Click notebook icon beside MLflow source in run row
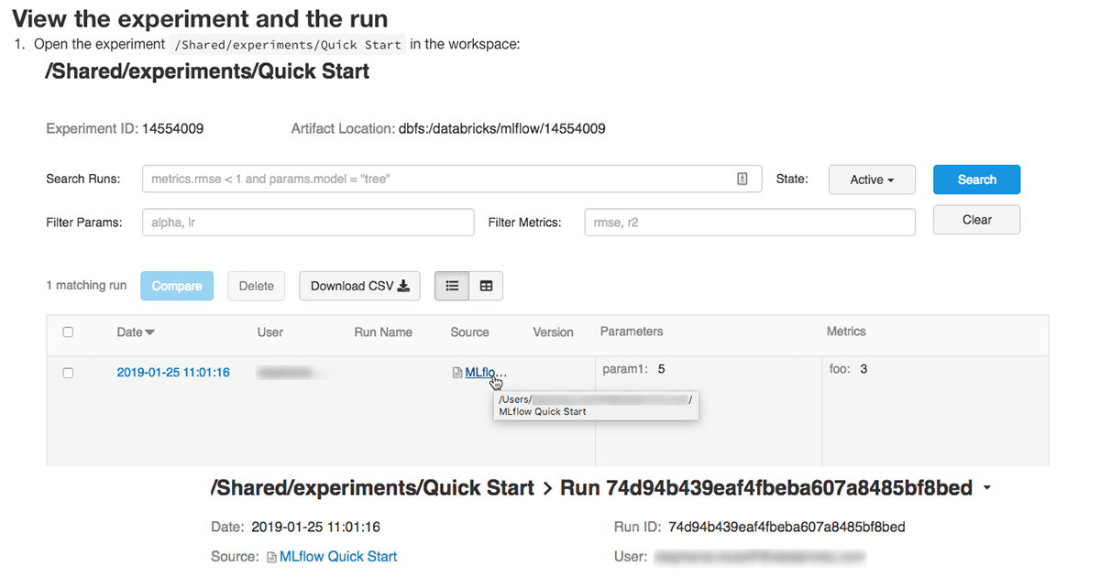This screenshot has width=1100, height=577. coord(457,373)
